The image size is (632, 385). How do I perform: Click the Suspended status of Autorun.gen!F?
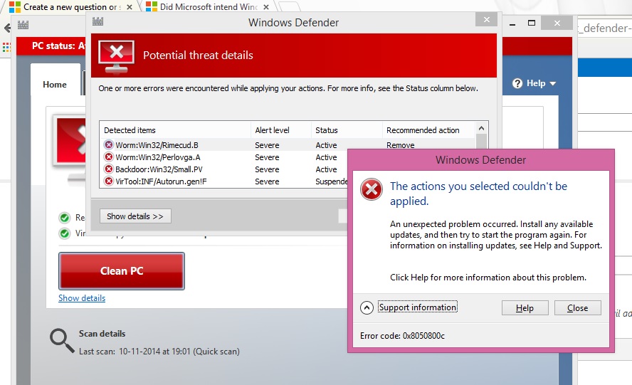click(x=332, y=181)
